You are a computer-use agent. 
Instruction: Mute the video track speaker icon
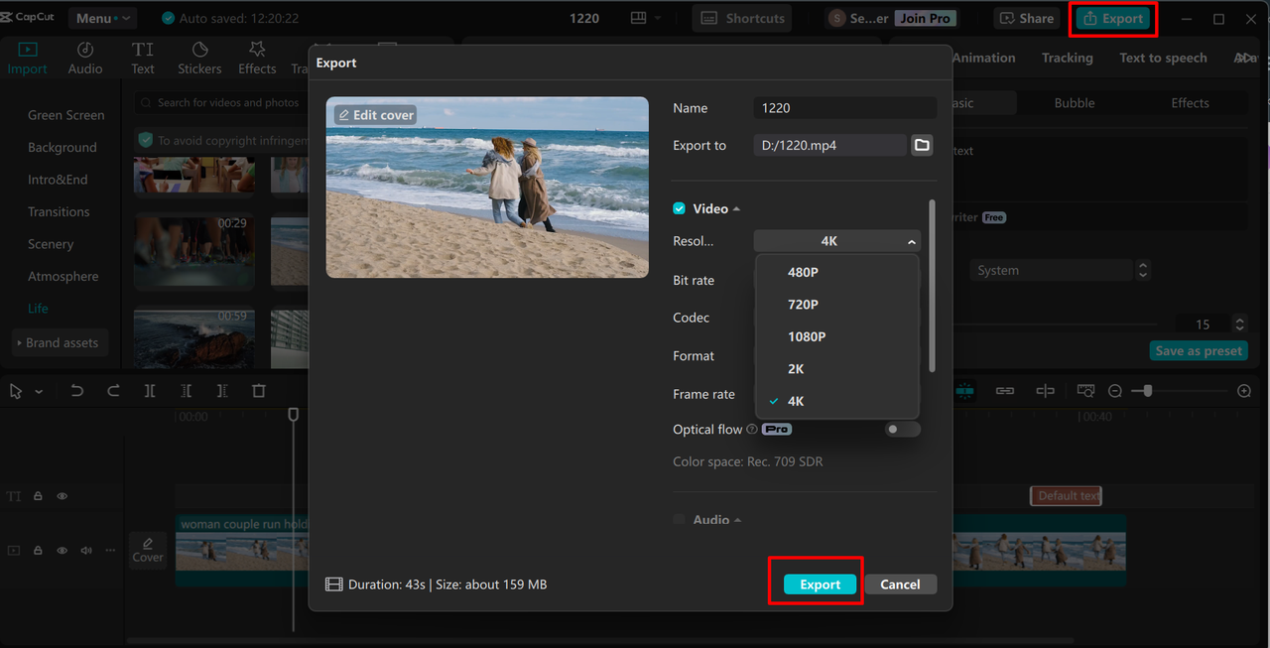86,550
